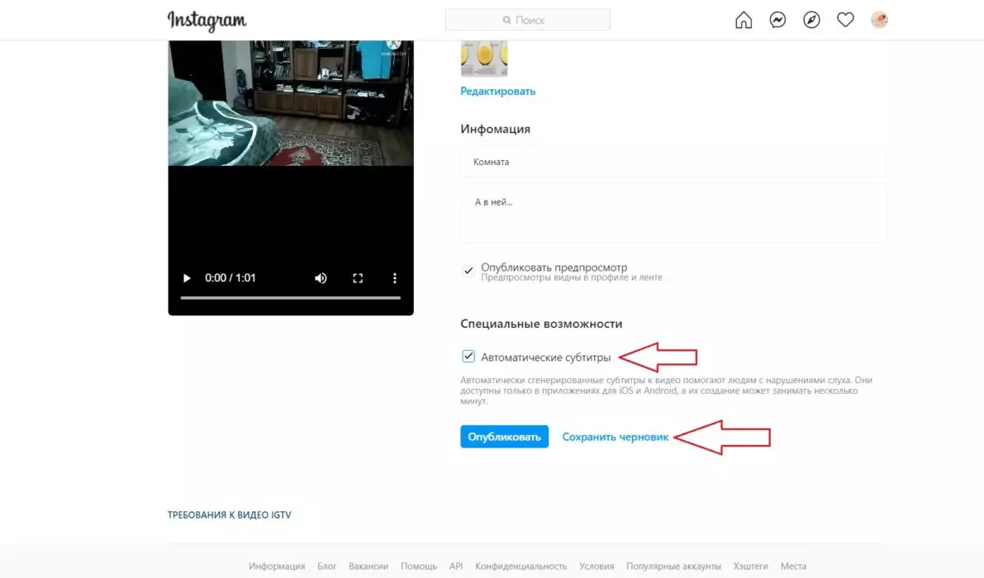The height and width of the screenshot is (578, 984).
Task: Click the search field Поиск
Action: point(527,20)
